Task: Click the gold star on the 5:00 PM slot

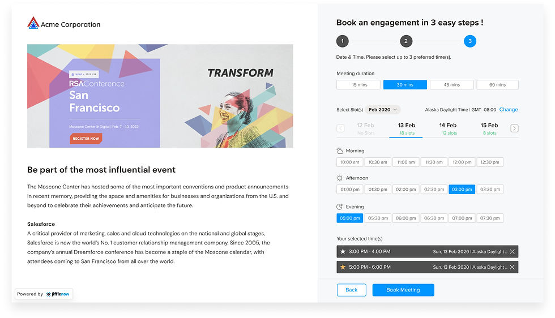Action: tap(343, 267)
